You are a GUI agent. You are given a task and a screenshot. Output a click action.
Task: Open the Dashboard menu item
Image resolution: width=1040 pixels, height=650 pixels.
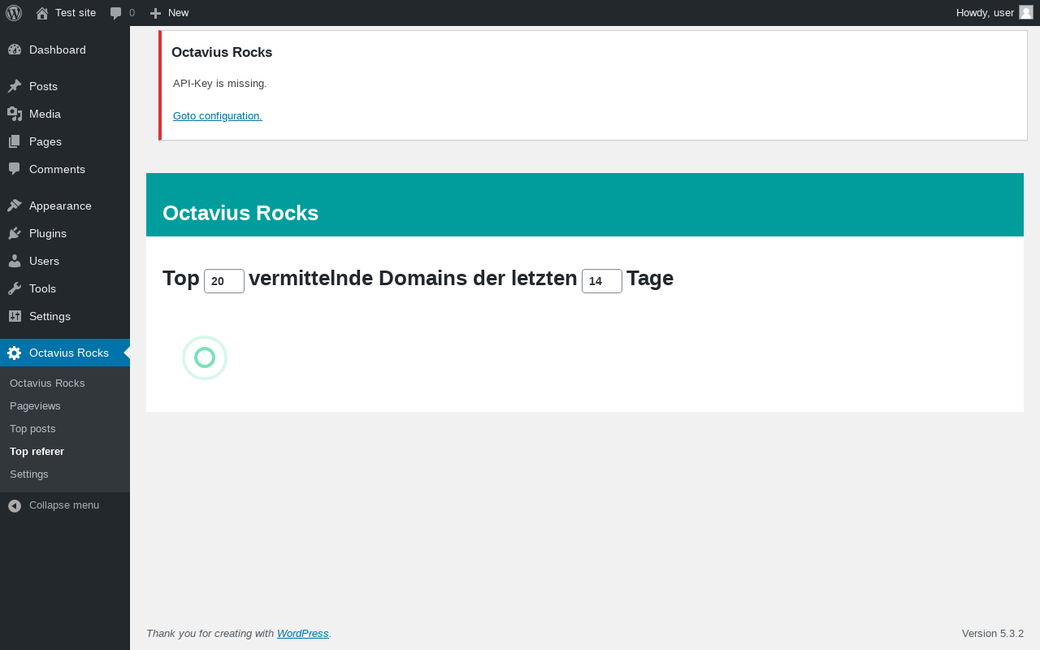click(x=65, y=50)
